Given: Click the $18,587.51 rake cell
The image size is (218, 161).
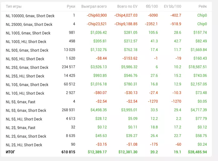Looking at the screenshot, I should coord(197,67).
